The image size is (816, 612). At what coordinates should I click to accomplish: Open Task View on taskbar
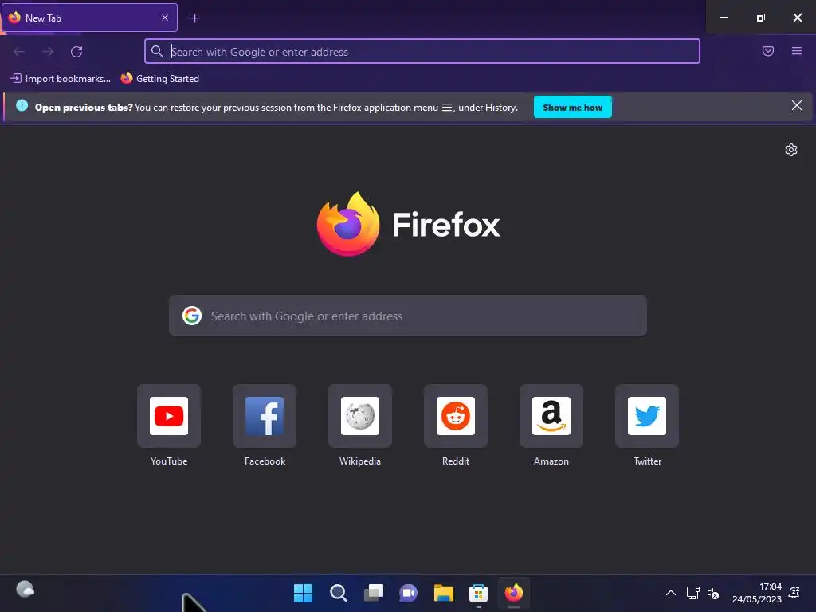click(374, 593)
